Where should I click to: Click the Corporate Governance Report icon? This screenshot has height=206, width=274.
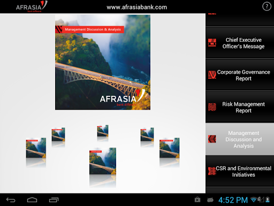(212, 75)
